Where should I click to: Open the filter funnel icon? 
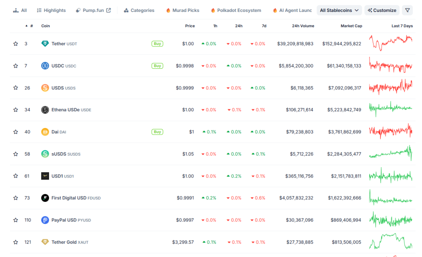[x=408, y=10]
